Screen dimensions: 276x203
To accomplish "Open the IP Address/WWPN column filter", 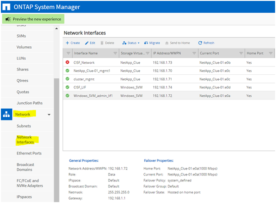I will 194,53.
